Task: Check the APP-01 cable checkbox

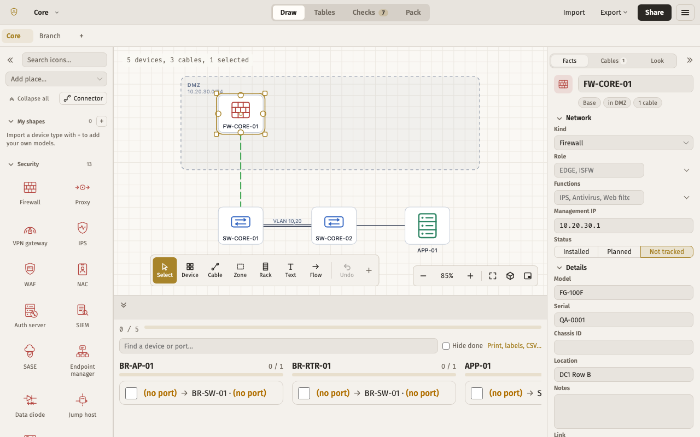Action: tap(477, 393)
